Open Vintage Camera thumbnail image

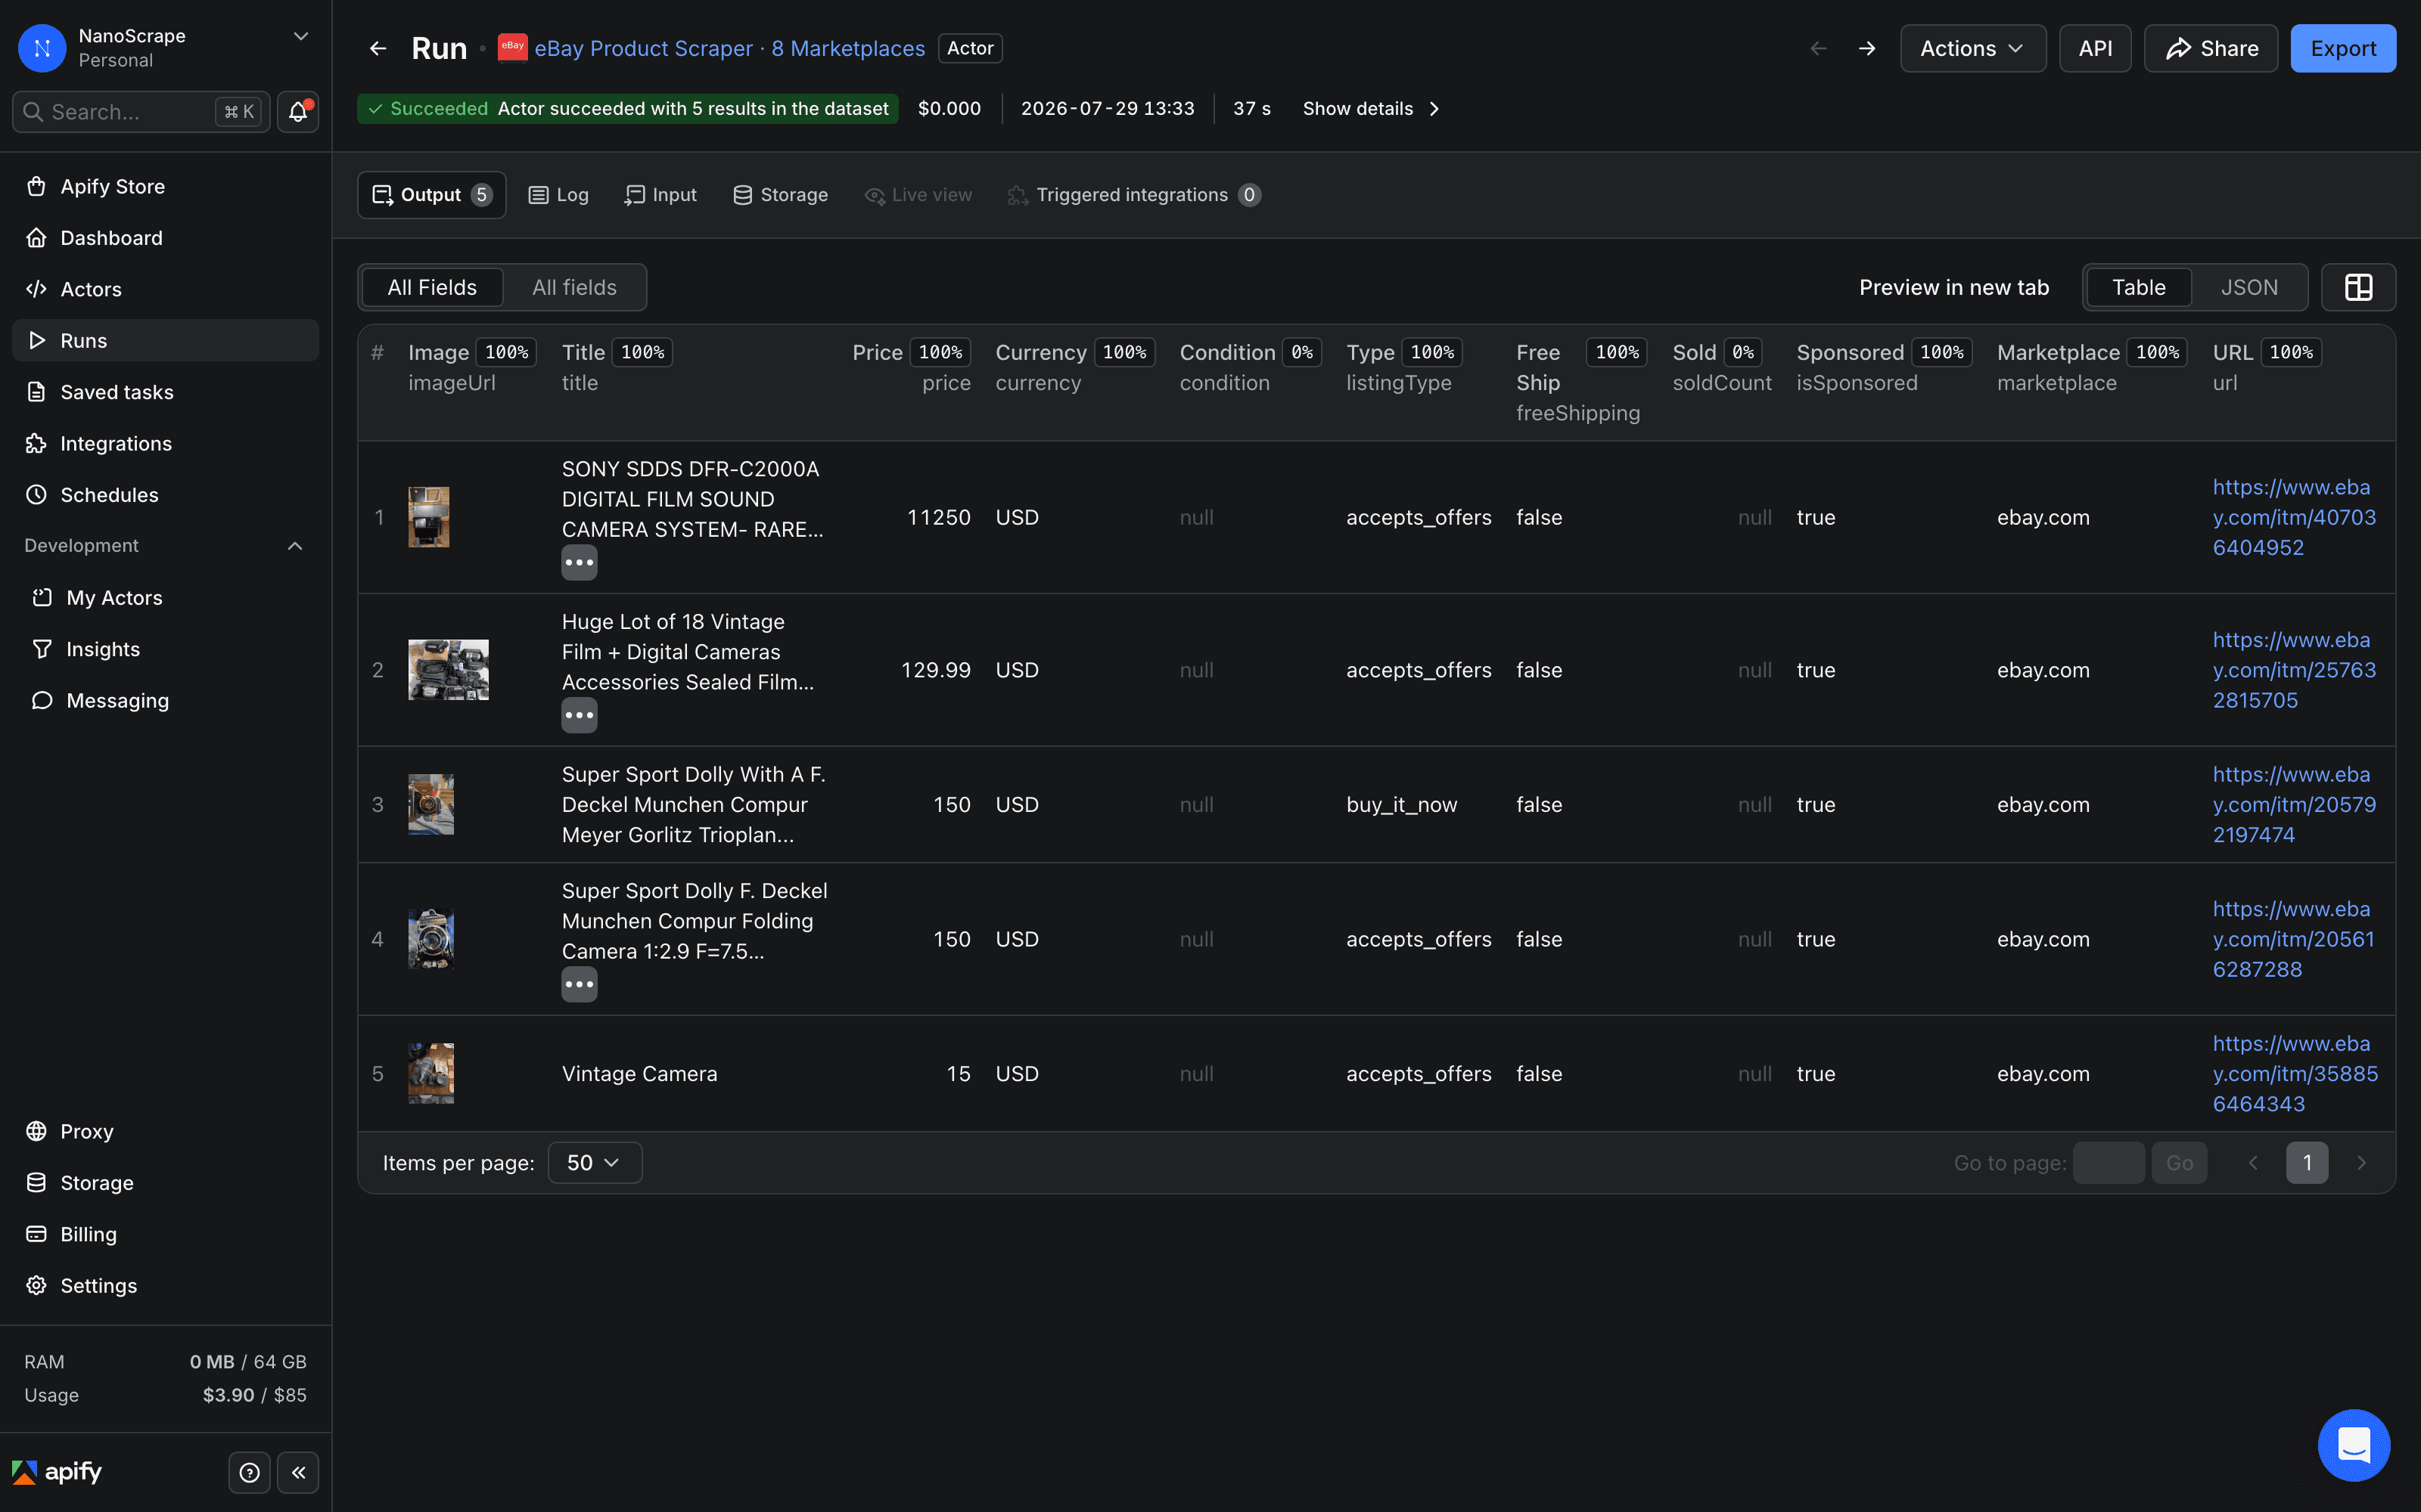coord(431,1074)
